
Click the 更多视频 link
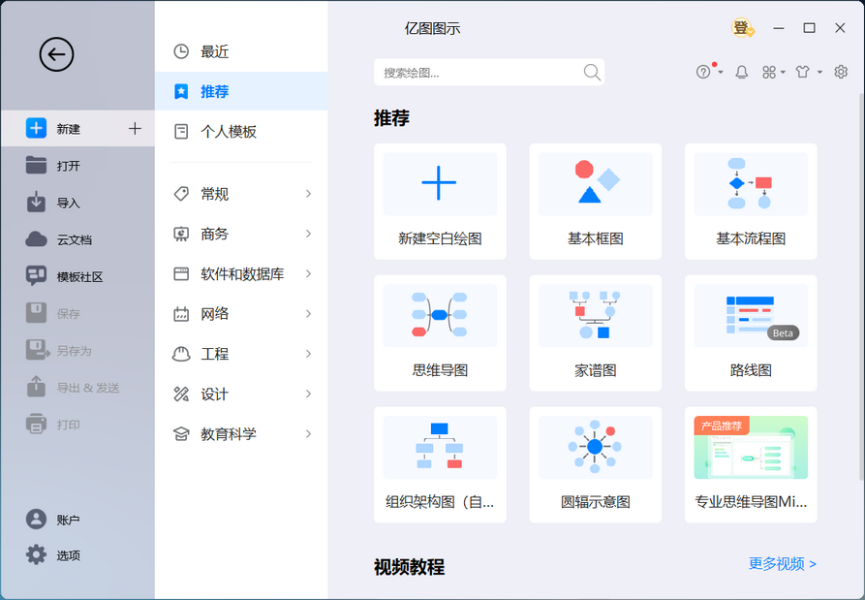pos(783,563)
